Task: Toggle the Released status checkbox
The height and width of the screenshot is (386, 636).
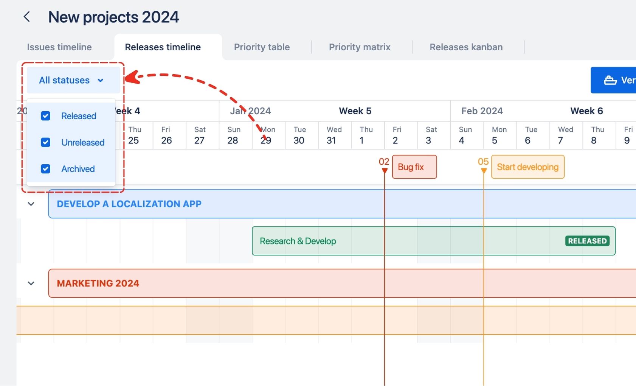Action: click(45, 116)
